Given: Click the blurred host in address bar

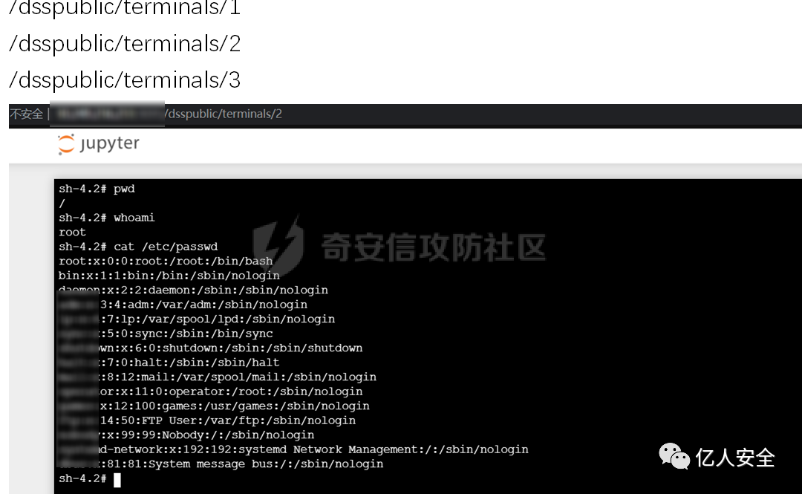Looking at the screenshot, I should [107, 114].
